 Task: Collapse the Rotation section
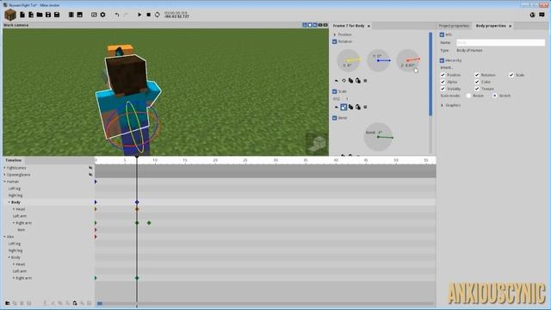click(335, 41)
